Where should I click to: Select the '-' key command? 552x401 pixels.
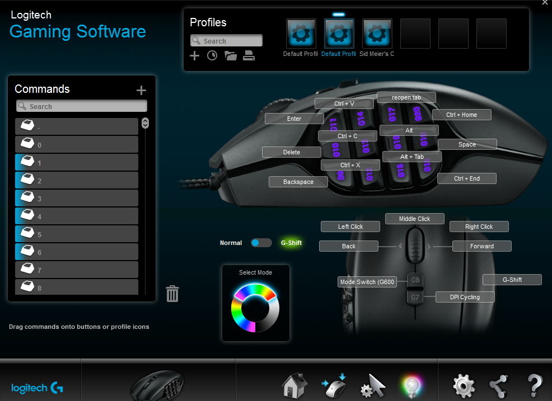(x=77, y=126)
